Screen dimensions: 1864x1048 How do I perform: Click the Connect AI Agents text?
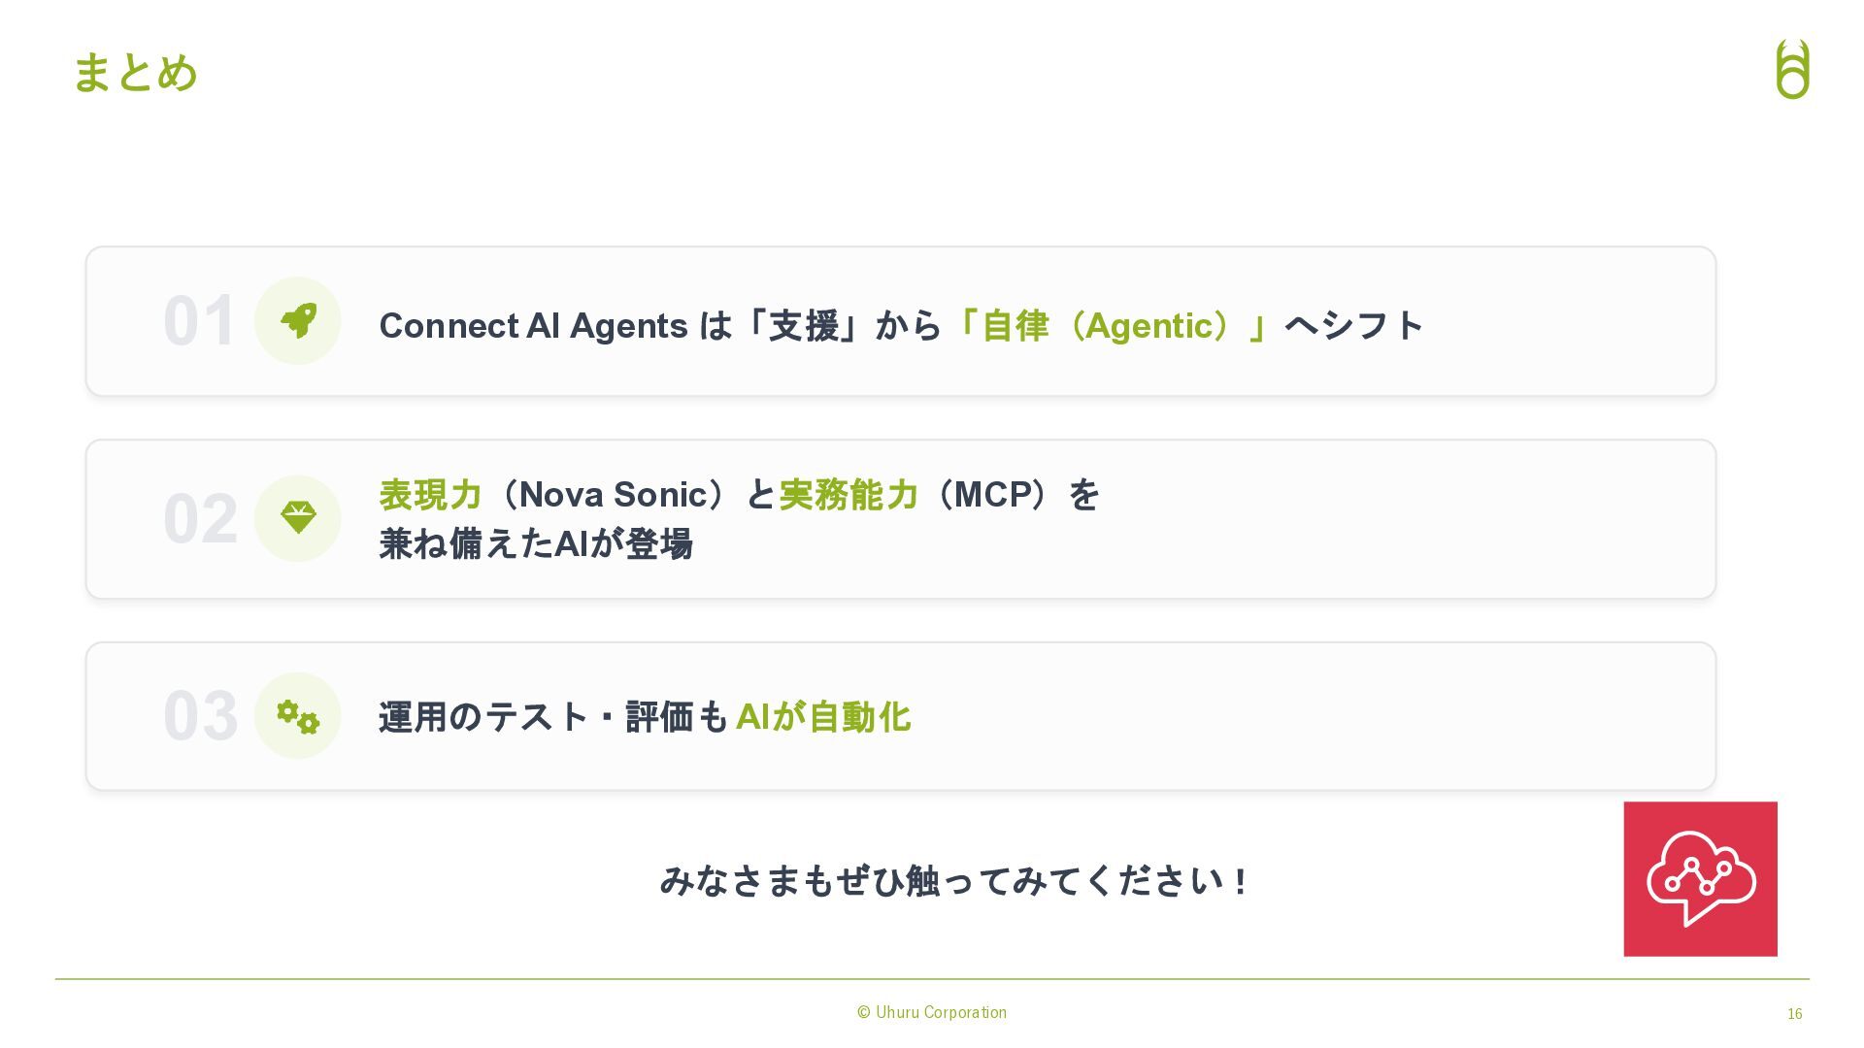click(x=533, y=326)
